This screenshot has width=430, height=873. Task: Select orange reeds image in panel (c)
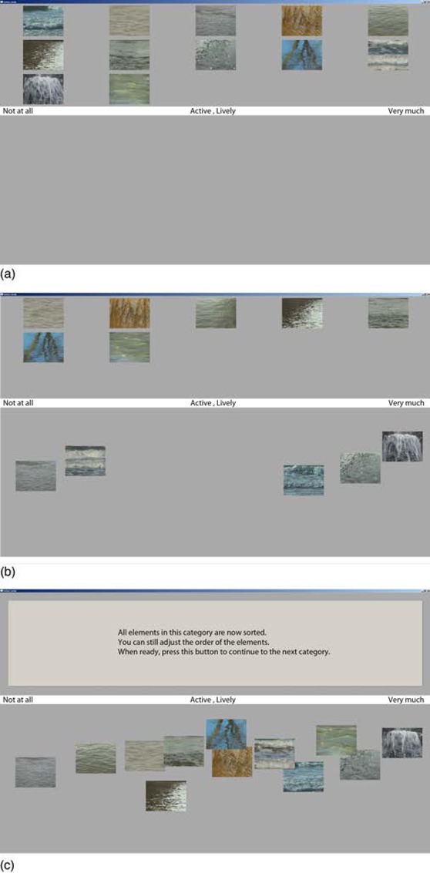[x=232, y=763]
